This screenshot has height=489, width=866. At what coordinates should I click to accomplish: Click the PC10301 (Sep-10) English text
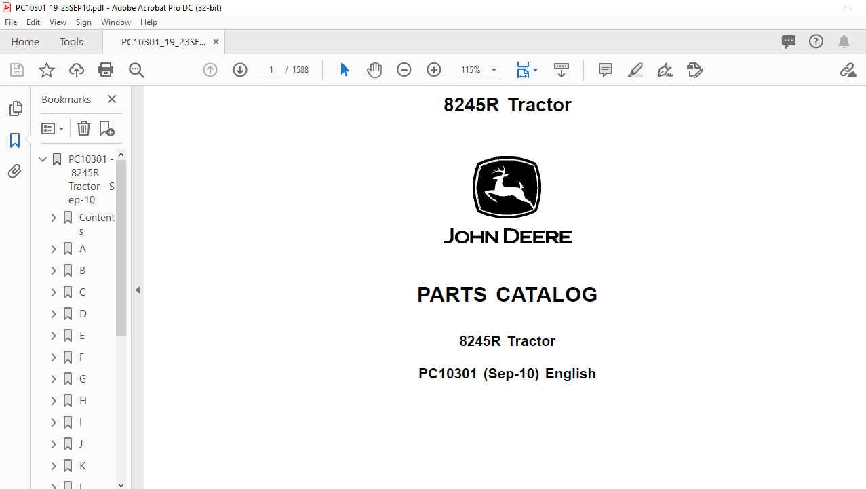tap(507, 374)
